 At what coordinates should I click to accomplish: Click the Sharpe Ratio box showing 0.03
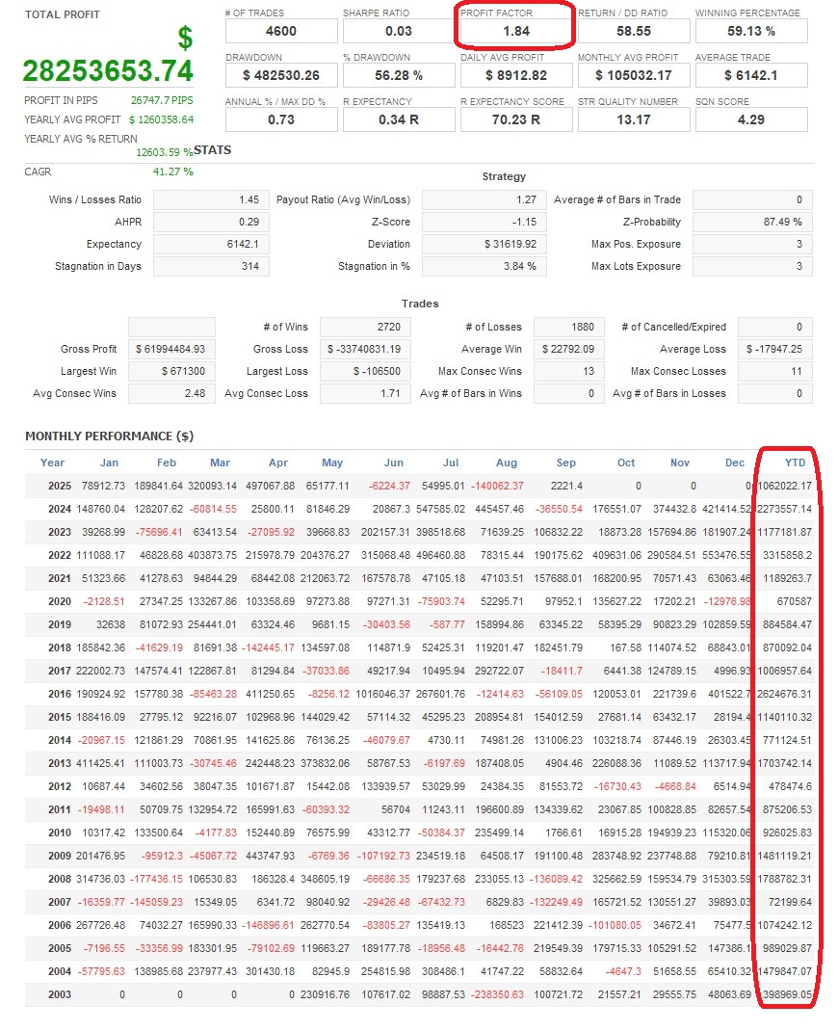coord(399,31)
